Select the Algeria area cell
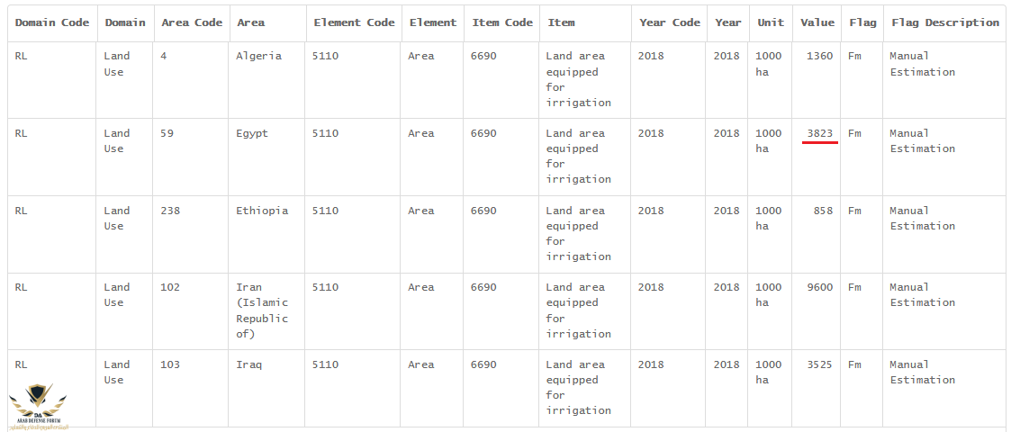Image resolution: width=1011 pixels, height=432 pixels. coord(258,56)
